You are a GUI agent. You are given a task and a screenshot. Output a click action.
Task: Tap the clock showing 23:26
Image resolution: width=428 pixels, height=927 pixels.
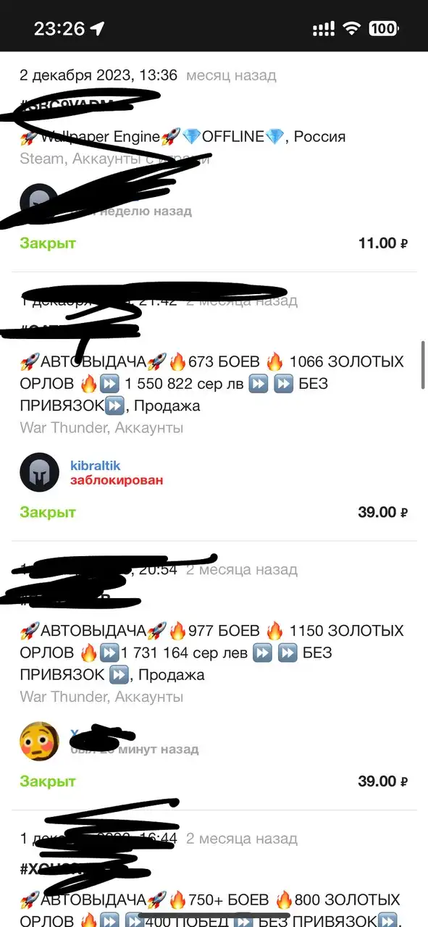[59, 28]
